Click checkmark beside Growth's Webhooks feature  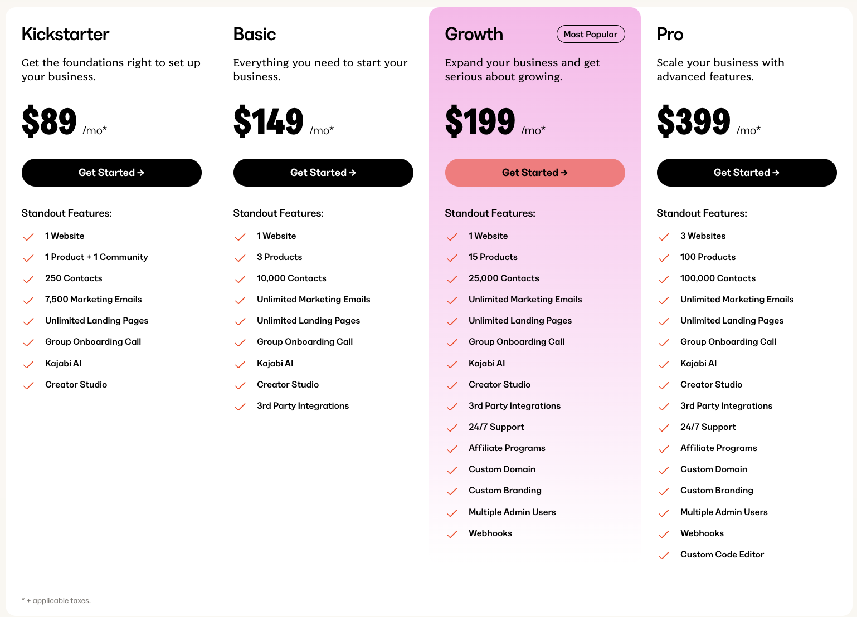point(452,534)
